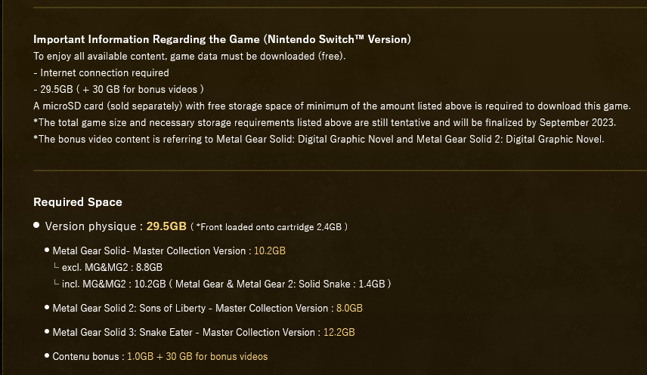
Task: Click the yellow 12.2GB size text
Action: point(339,332)
